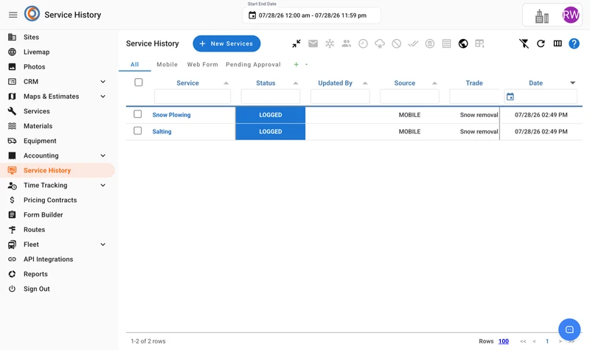Click the Source column filter field

point(409,97)
